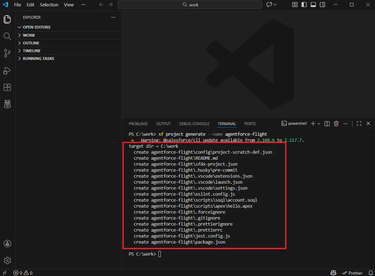The width and height of the screenshot is (375, 276).
Task: Open Copilot status icon in status bar
Action: pyautogui.click(x=333, y=273)
